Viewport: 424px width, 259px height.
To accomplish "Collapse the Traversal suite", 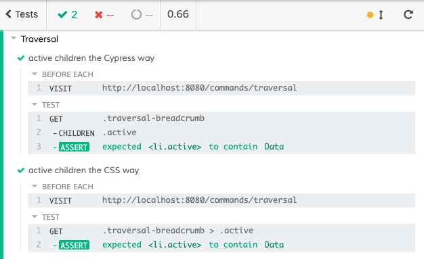I will pos(14,39).
